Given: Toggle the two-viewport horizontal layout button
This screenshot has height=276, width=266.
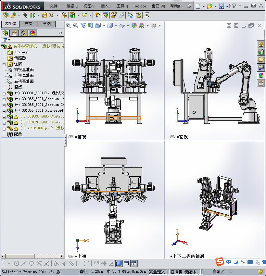Looking at the screenshot, I should tap(126, 263).
